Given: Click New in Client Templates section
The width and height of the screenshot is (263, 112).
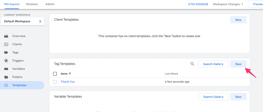Looking at the screenshot, I should coord(238,20).
